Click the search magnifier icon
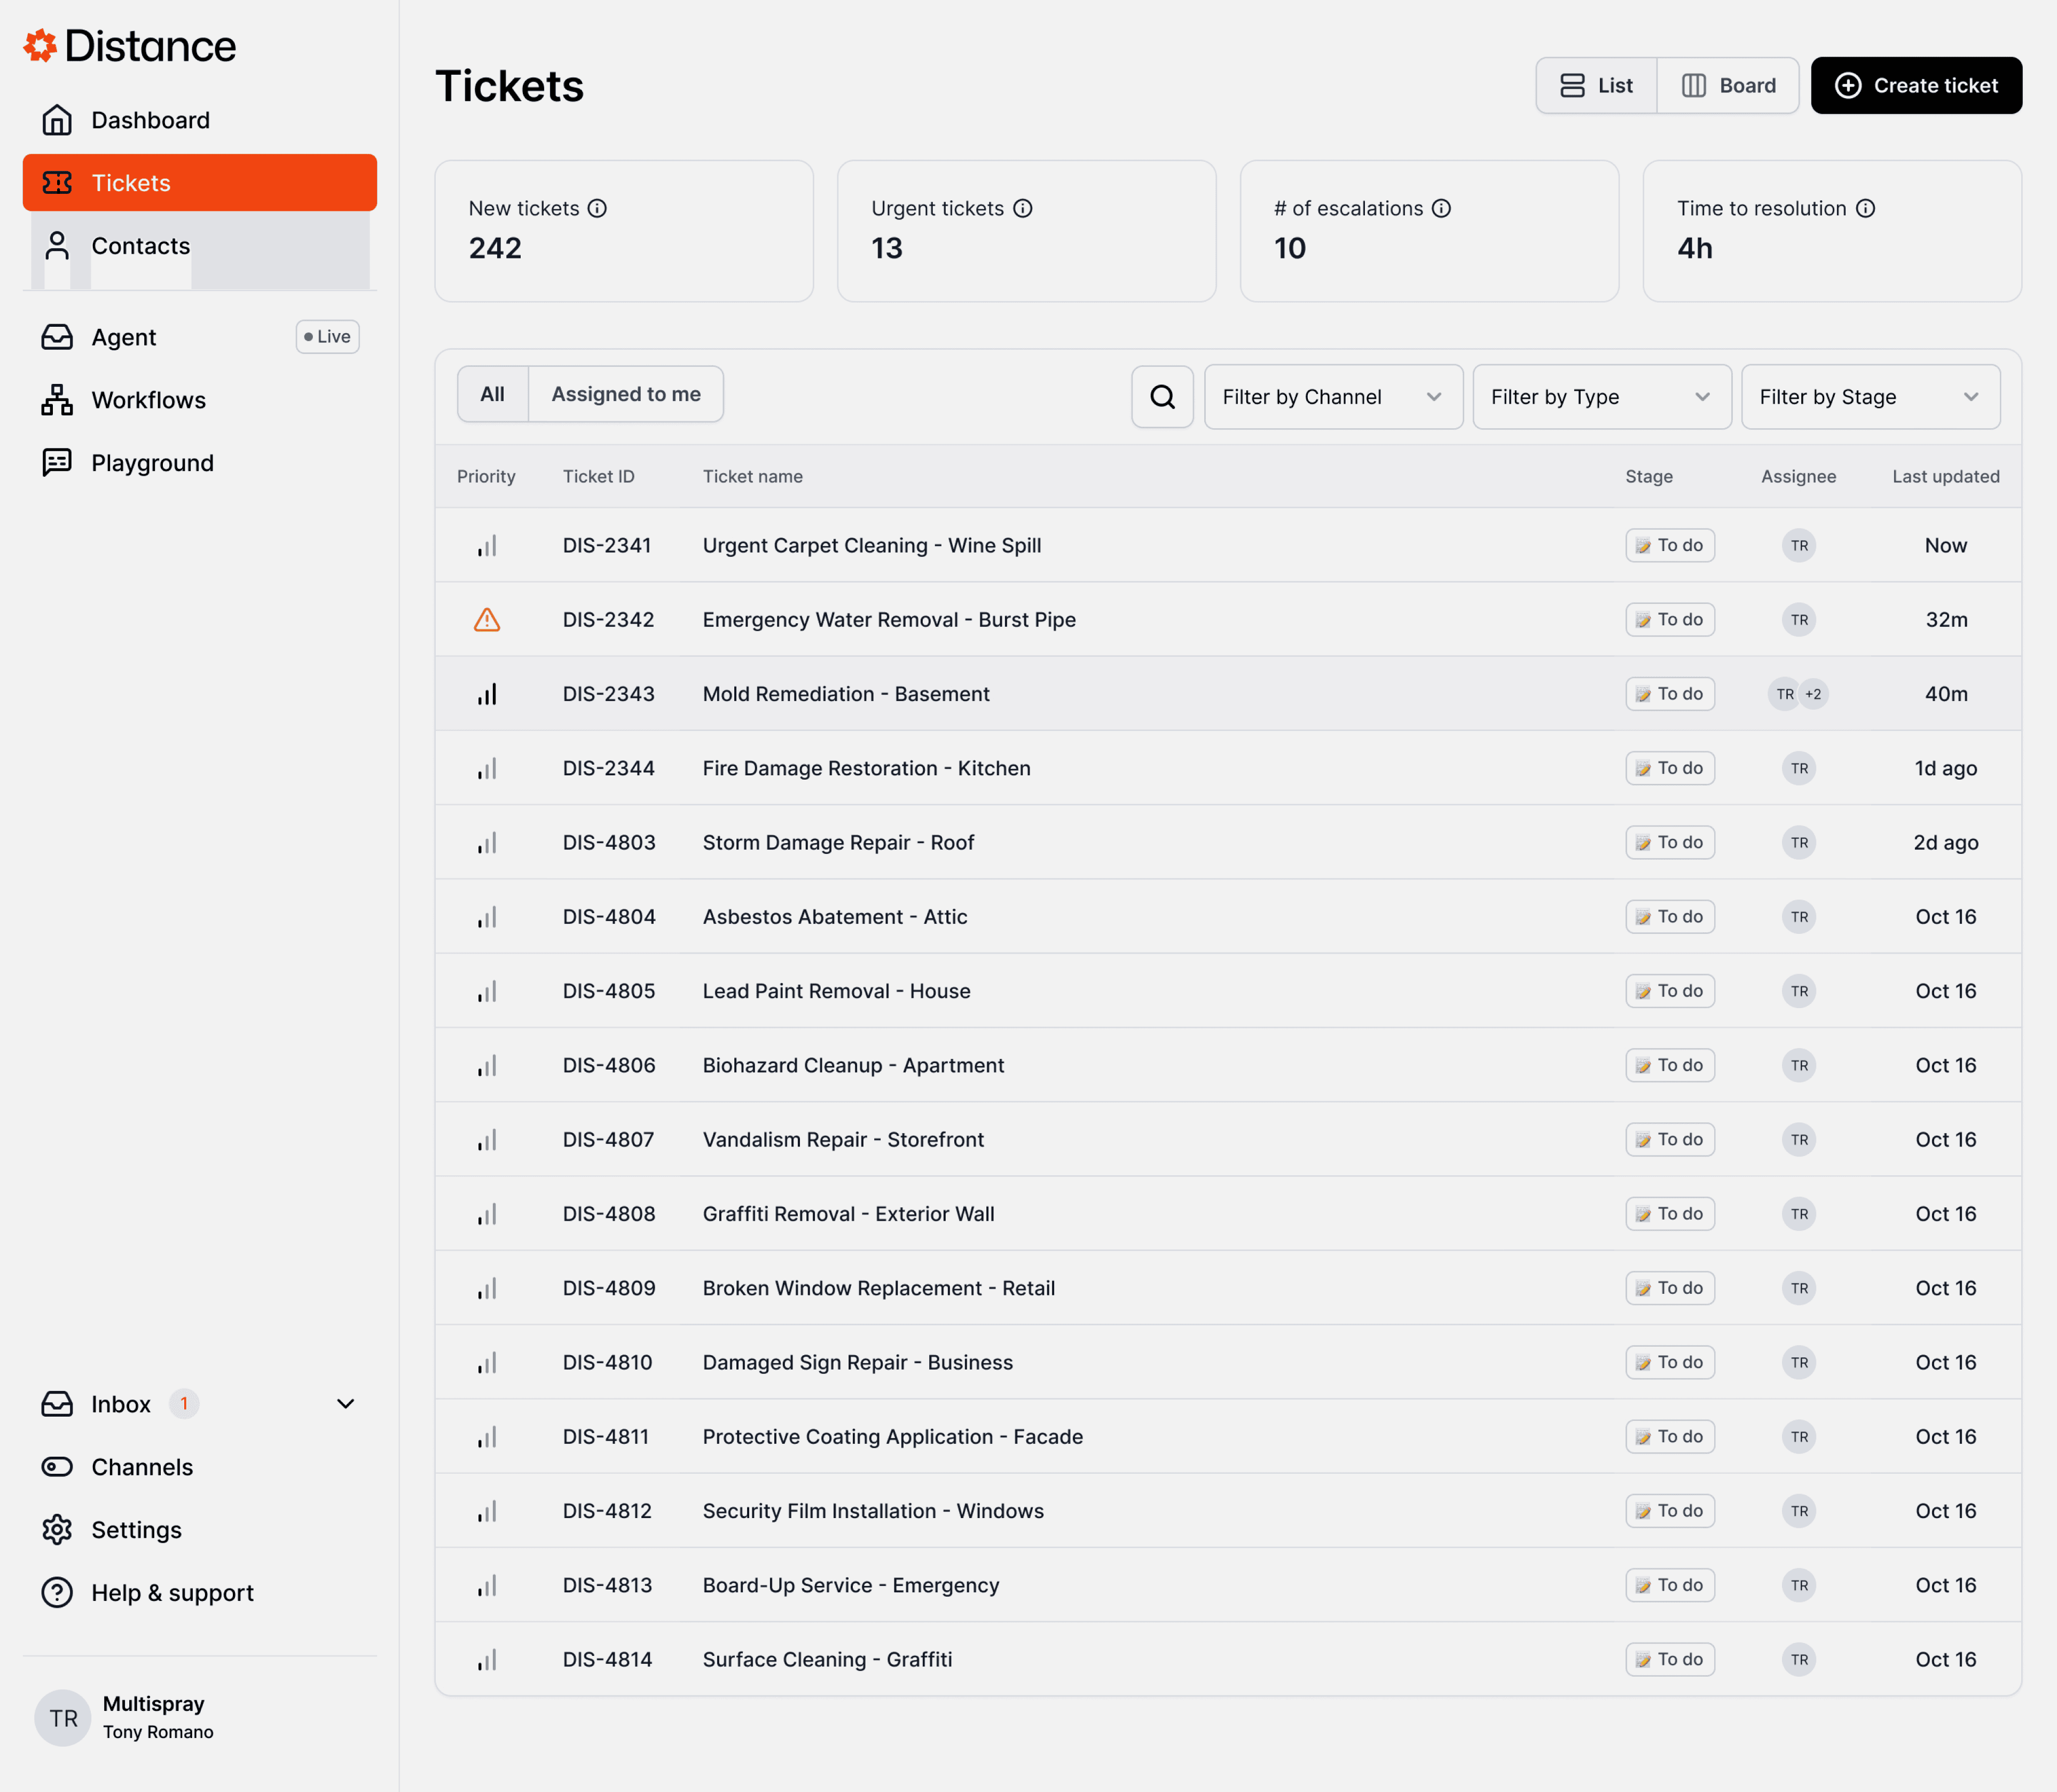Viewport: 2057px width, 1792px height. 1162,397
